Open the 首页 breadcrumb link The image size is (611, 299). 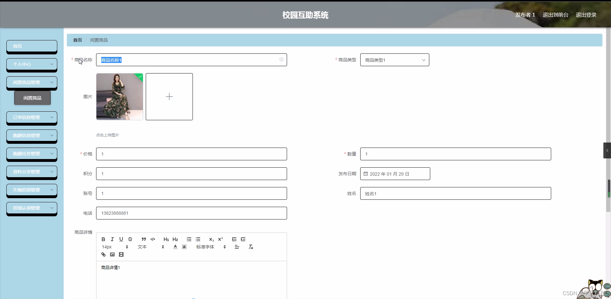point(77,40)
